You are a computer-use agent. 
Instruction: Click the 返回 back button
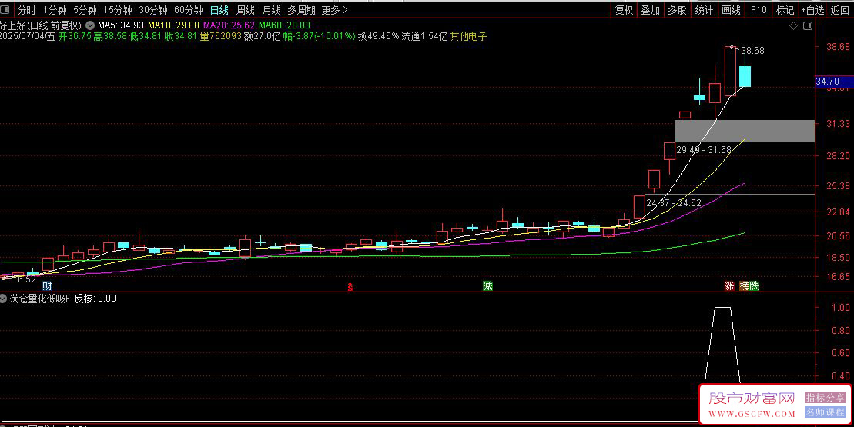pyautogui.click(x=839, y=10)
